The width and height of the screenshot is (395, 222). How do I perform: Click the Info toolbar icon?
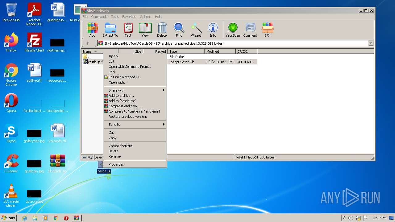pyautogui.click(x=213, y=30)
